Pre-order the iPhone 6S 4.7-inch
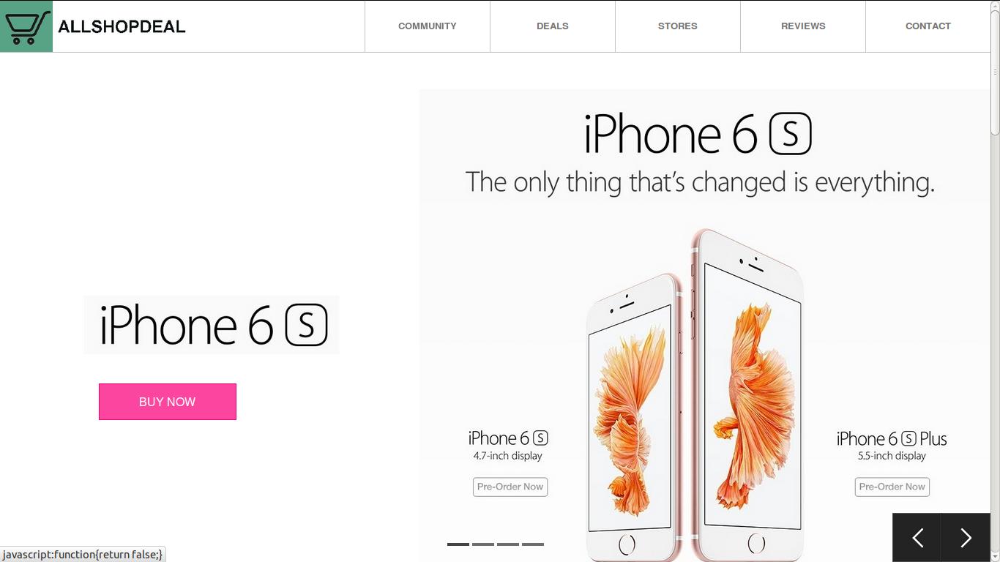Viewport: 1000px width, 562px height. (x=510, y=487)
